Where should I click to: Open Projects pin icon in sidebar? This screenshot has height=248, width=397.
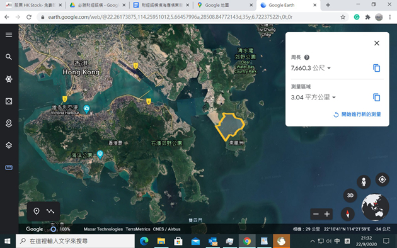click(x=9, y=123)
